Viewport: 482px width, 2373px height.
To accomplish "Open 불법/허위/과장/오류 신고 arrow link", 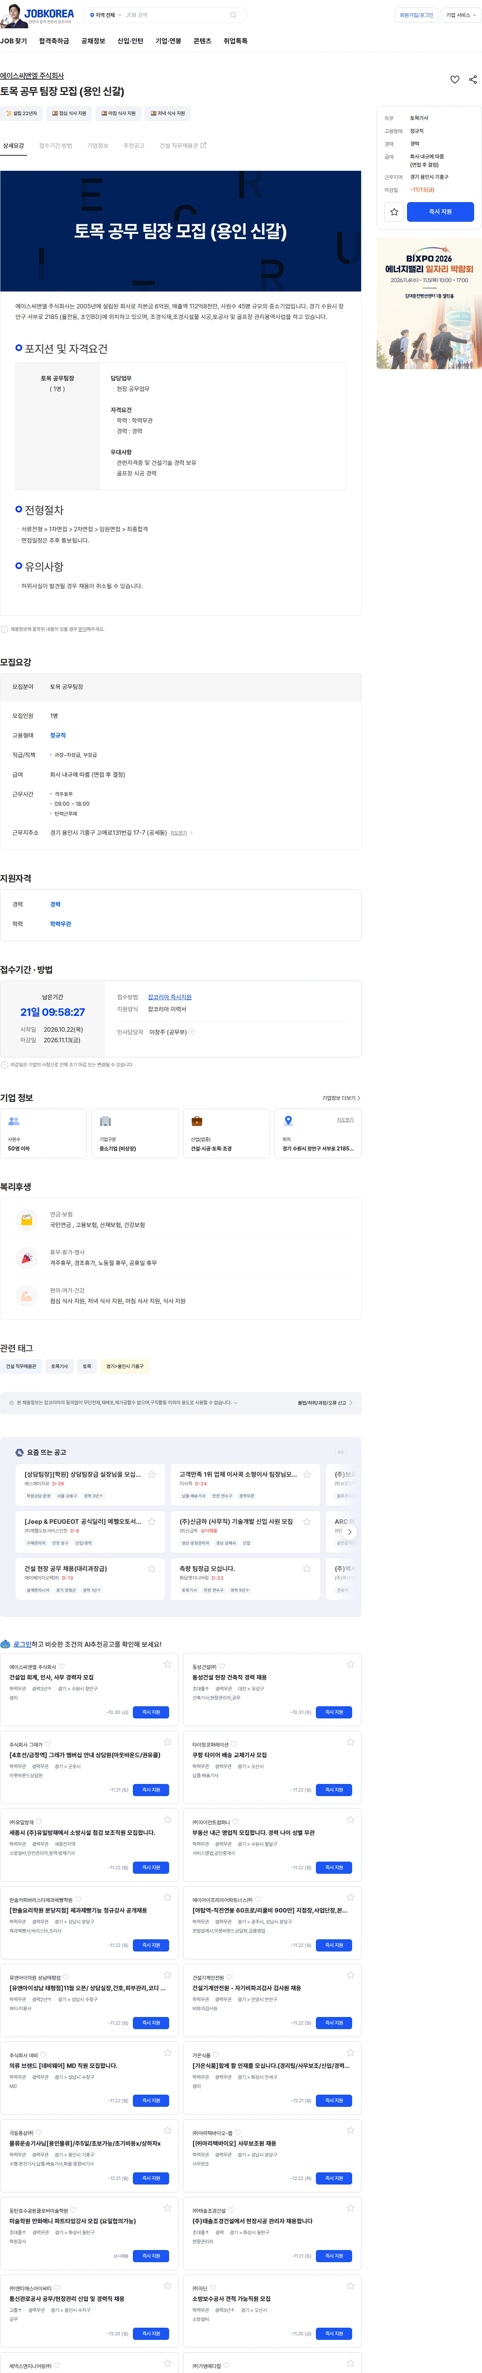I will (324, 1403).
